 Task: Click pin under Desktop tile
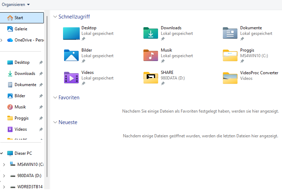tap(84, 39)
